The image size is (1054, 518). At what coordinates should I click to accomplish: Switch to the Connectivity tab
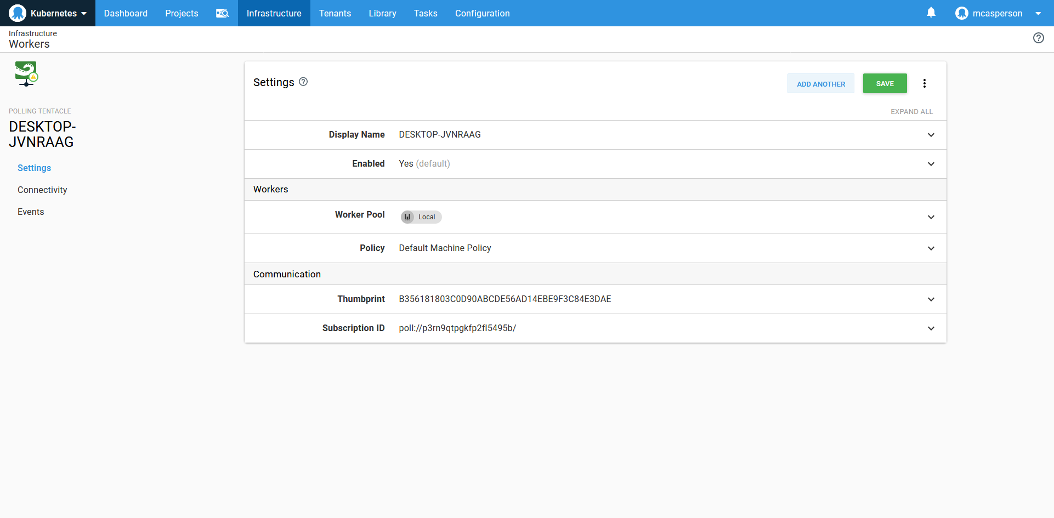tap(42, 190)
